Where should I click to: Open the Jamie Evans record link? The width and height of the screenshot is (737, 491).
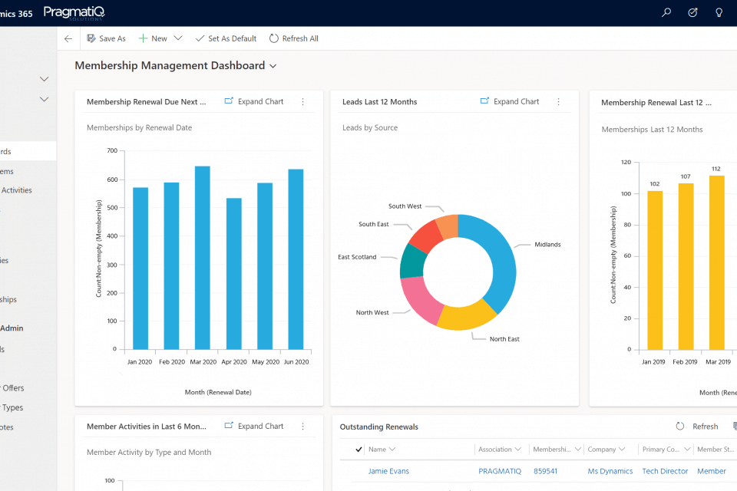click(x=388, y=471)
